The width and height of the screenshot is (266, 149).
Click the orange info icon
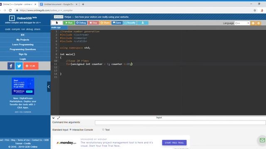(253, 23)
